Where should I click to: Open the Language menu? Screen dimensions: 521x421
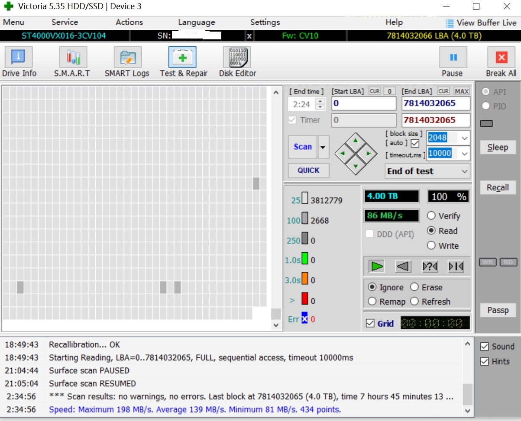coord(197,22)
